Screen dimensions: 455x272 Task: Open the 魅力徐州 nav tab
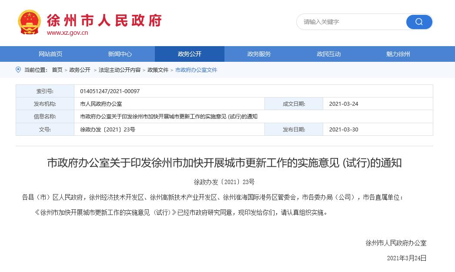coord(398,54)
